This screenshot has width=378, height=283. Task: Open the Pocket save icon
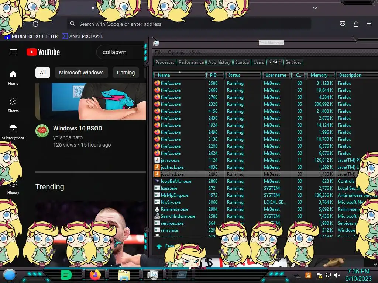342,24
